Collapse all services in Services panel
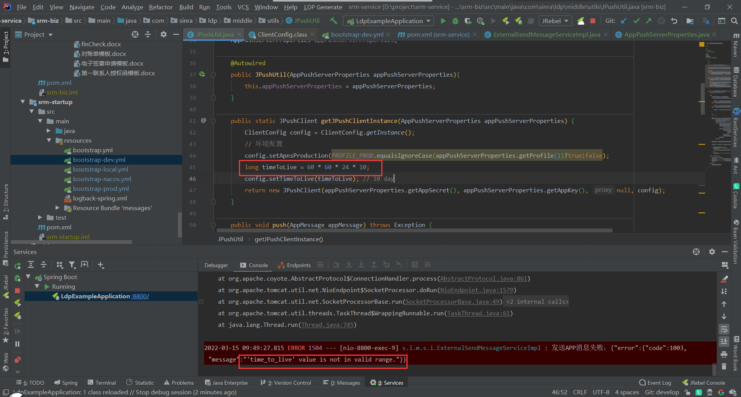 point(44,265)
